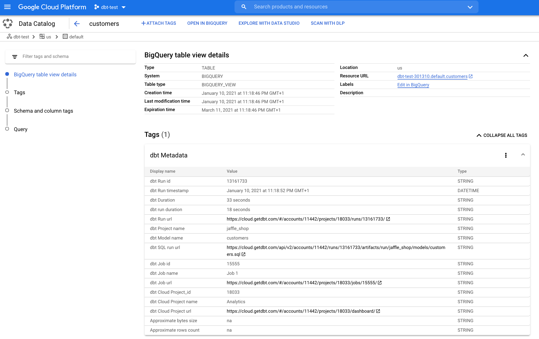This screenshot has width=539, height=339.
Task: Click the filter icon in filter box
Action: coord(15,57)
